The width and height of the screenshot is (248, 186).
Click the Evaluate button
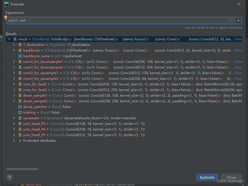[207, 177]
